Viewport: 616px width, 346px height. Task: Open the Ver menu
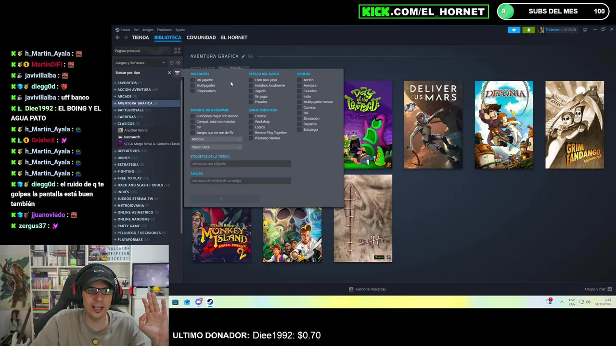136,30
